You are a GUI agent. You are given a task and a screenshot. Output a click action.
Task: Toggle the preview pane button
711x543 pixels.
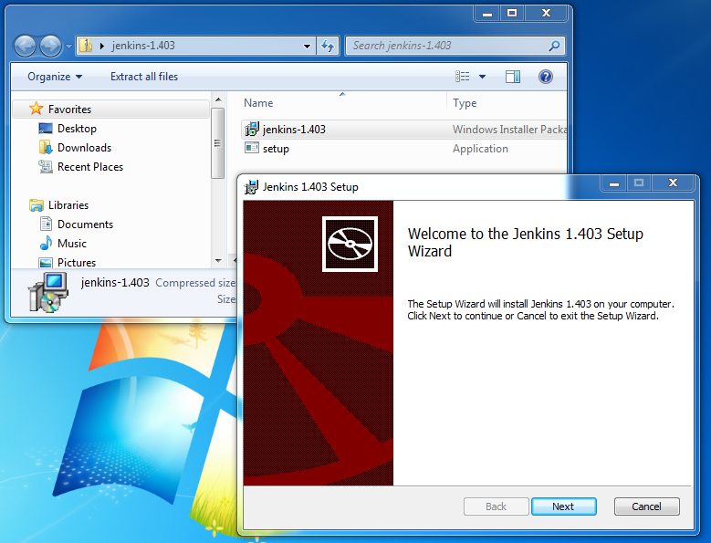513,77
